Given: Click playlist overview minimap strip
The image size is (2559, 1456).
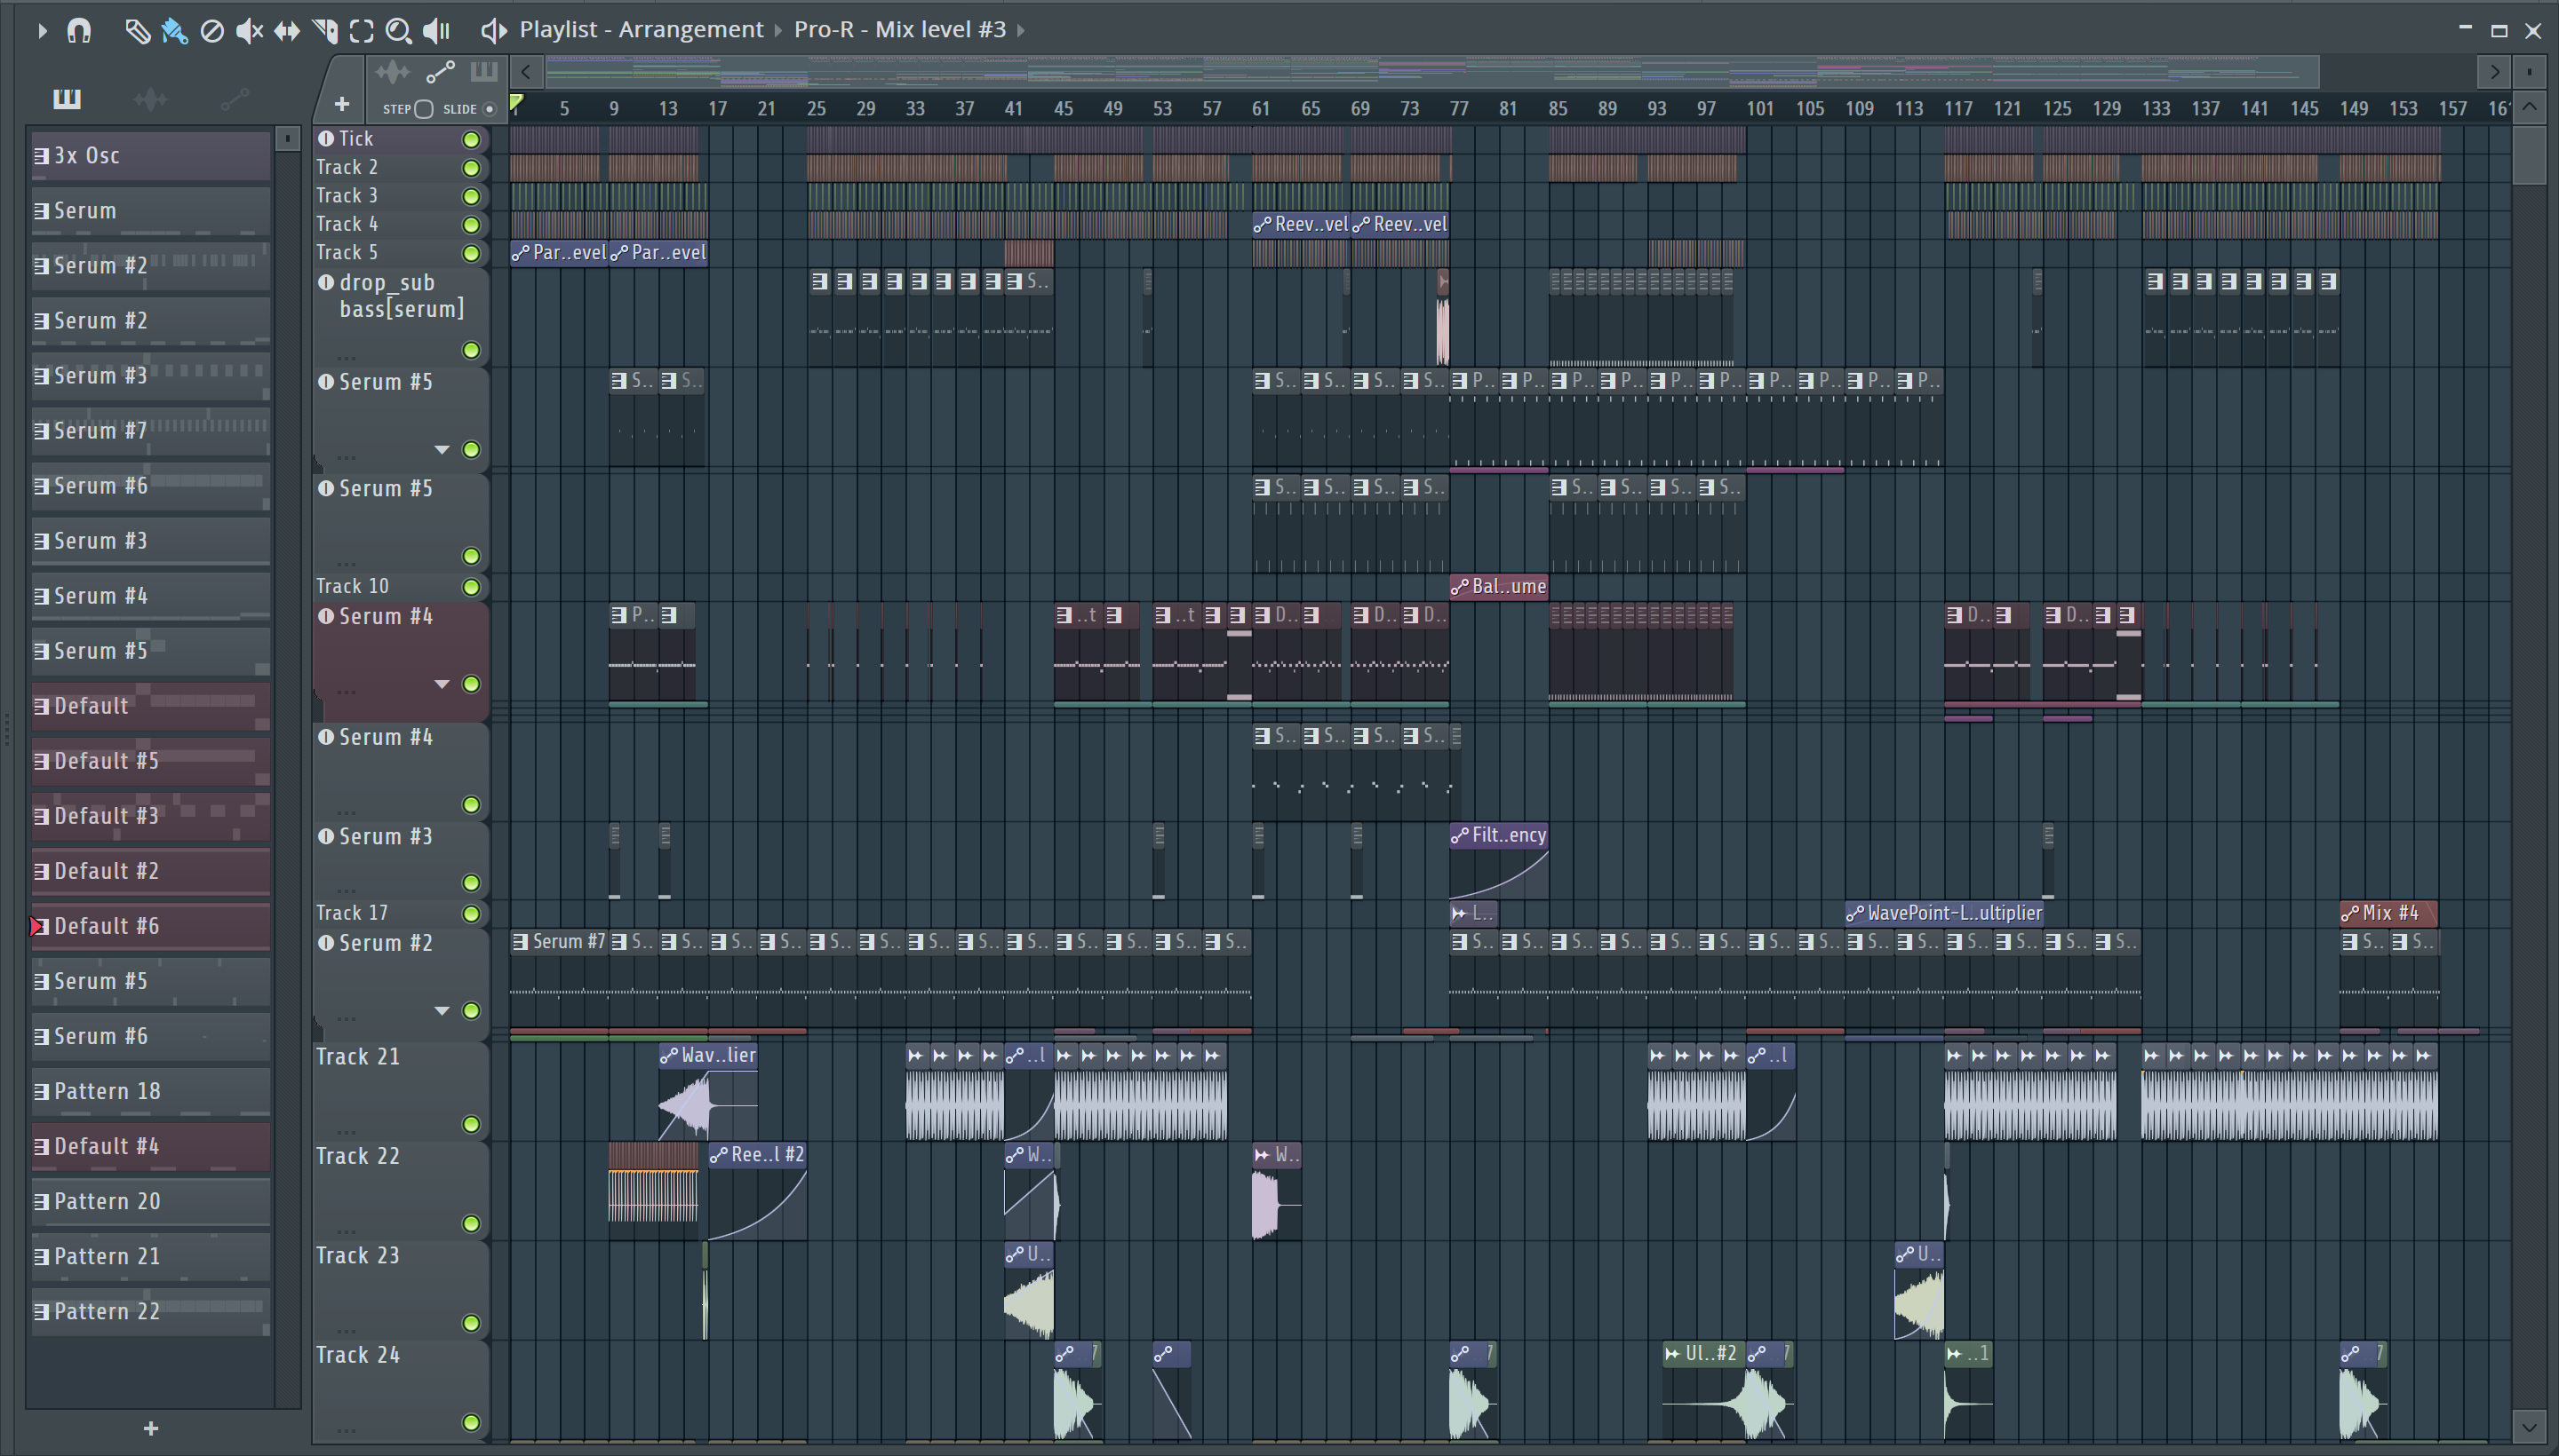Looking at the screenshot, I should [x=1431, y=72].
